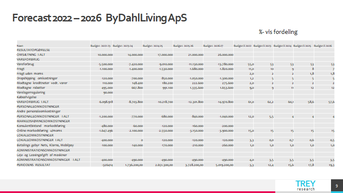
Task: Select the Budget 2022-23 column header
Action: (100, 45)
